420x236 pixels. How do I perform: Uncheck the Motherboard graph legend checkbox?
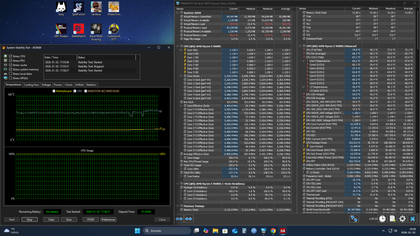[x=54, y=91]
